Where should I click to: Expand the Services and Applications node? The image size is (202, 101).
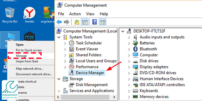[59, 91]
